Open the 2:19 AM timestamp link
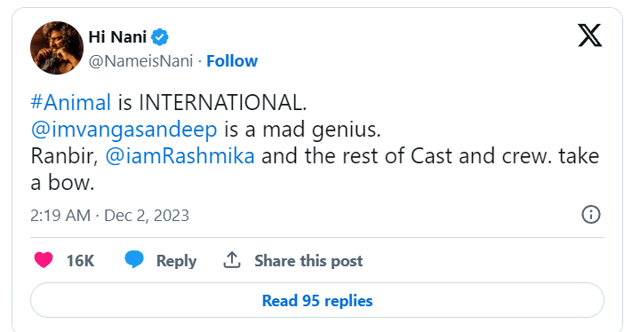The height and width of the screenshot is (332, 632). pos(60,216)
